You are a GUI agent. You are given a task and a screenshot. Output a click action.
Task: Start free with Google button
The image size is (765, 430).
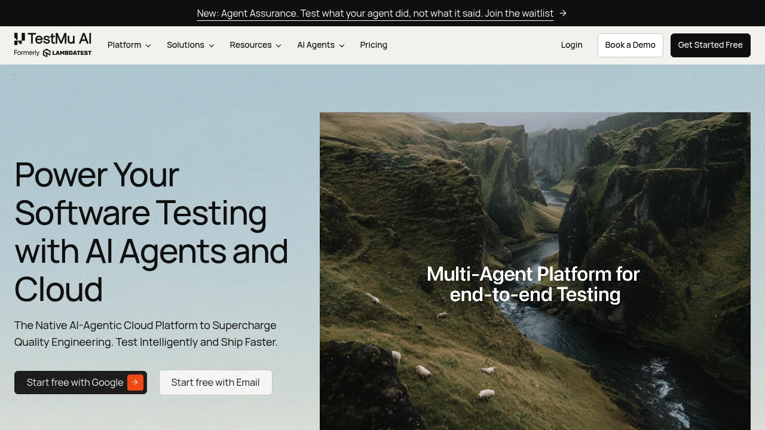click(x=81, y=382)
